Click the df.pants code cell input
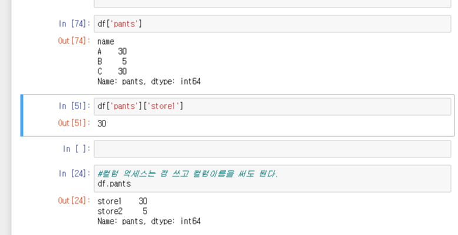Image resolution: width=458 pixels, height=235 pixels. 272,179
